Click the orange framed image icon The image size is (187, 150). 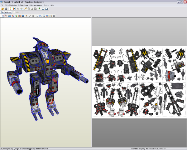pos(50,16)
